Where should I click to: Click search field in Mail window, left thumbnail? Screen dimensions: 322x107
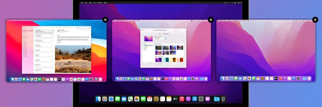pos(83,28)
